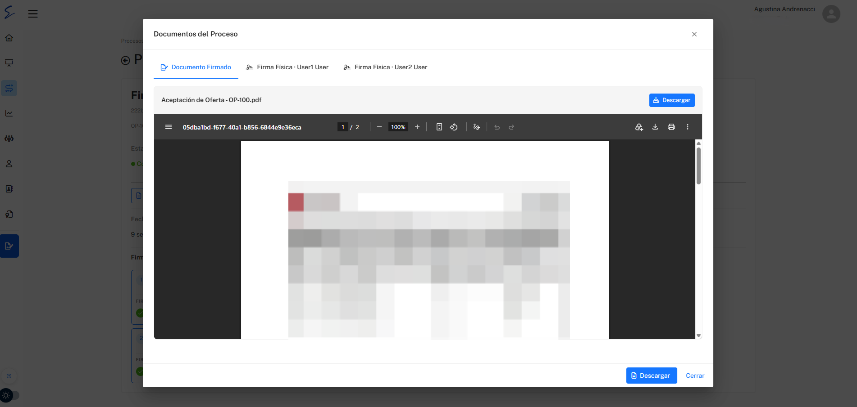Select the PDF draw annotation tool
The height and width of the screenshot is (407, 857).
pos(476,127)
